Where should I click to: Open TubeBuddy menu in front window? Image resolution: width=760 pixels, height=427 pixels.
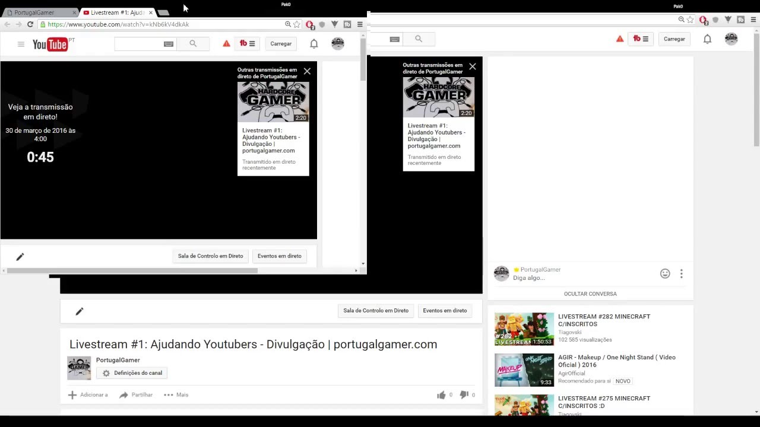click(x=247, y=43)
